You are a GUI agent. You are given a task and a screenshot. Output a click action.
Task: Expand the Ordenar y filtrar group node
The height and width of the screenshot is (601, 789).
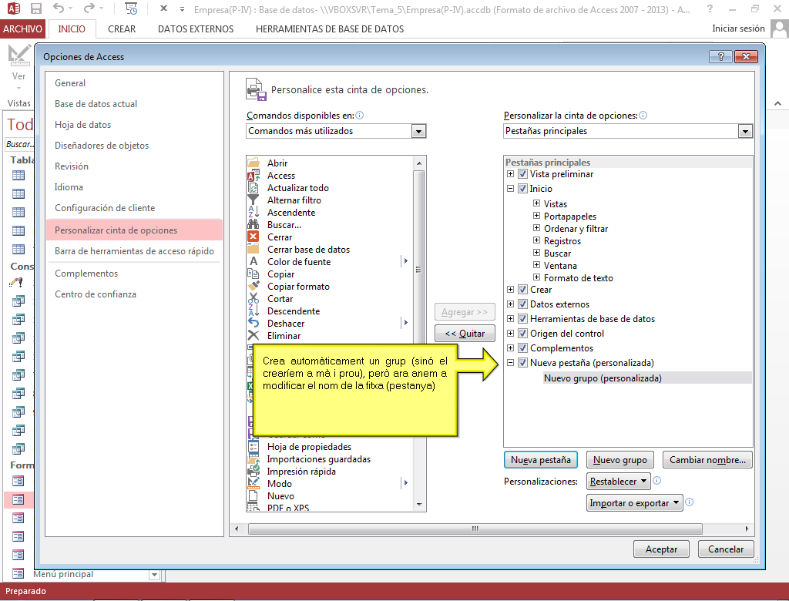536,228
